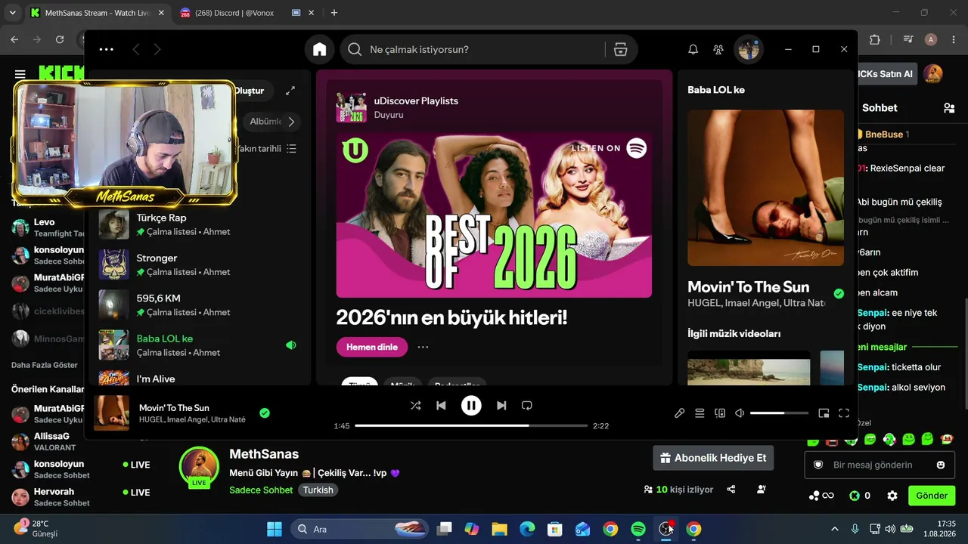Open the 'Turkish' language tag
Screen dimensions: 968x544
318,490
